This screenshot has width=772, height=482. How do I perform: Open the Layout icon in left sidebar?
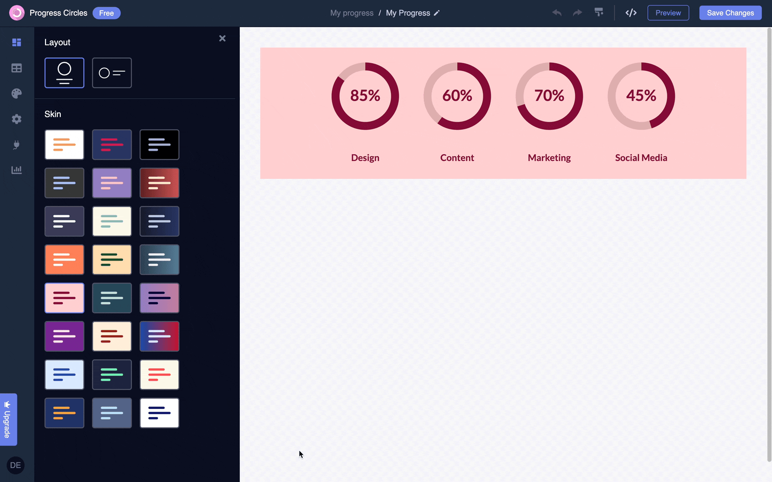point(16,42)
